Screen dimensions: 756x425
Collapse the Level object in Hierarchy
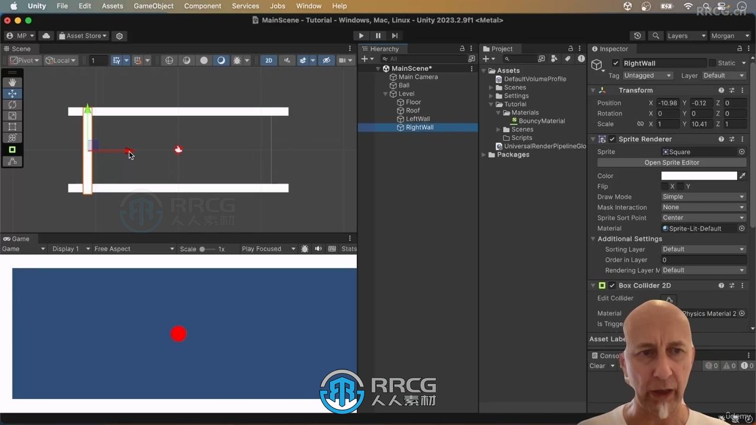pos(386,94)
